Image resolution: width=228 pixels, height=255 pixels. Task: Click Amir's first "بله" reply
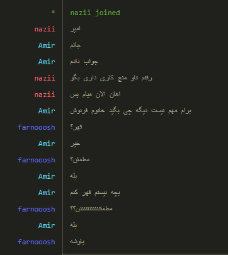click(x=74, y=176)
